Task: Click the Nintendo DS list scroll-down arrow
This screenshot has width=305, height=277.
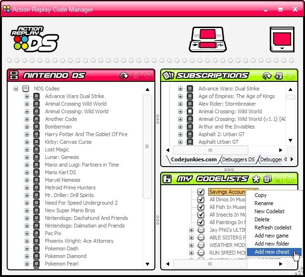Action: click(147, 264)
